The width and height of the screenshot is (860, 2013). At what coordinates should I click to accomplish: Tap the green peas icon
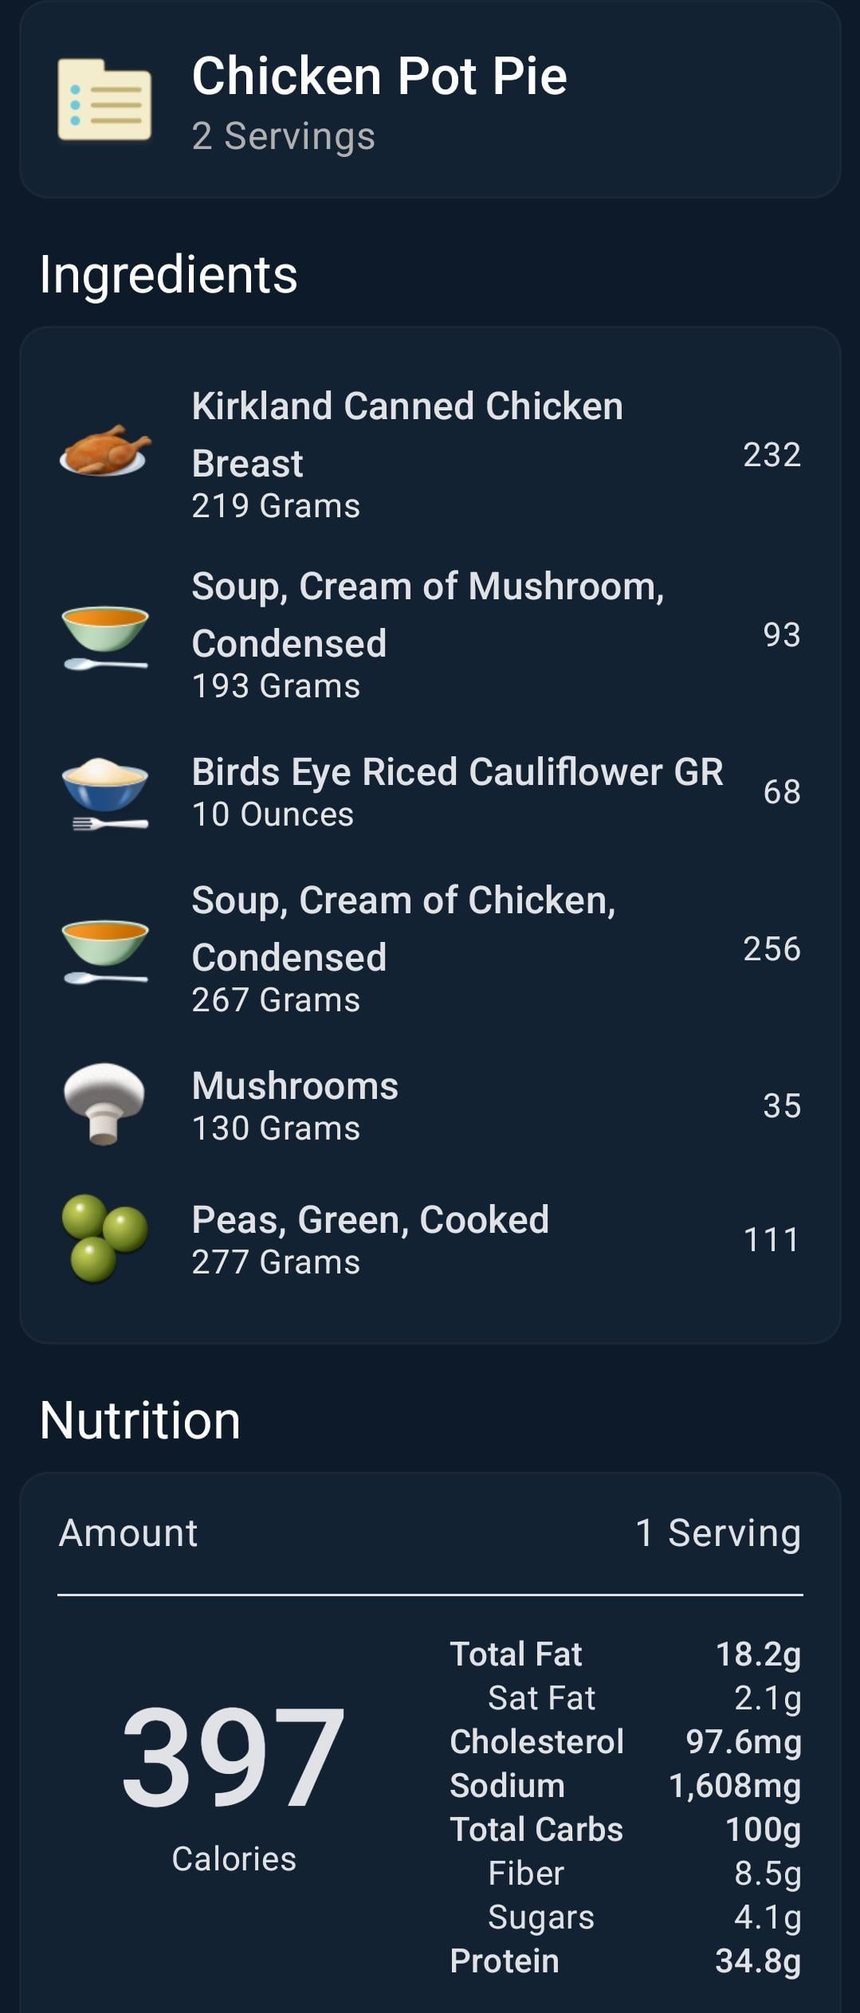tap(104, 1238)
